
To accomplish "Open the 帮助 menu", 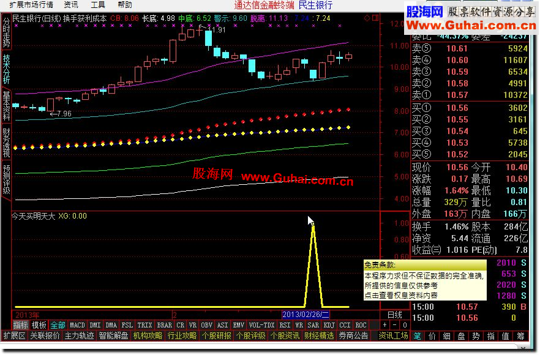I will (125, 5).
